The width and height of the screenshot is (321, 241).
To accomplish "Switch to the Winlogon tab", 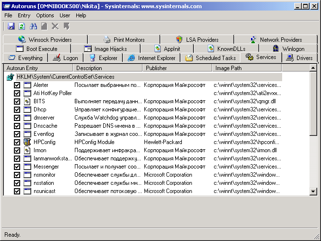I will [x=288, y=49].
